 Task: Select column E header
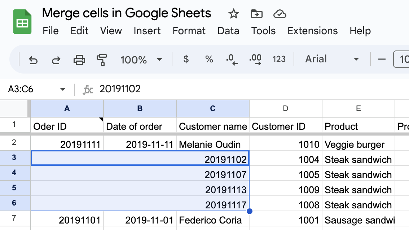tap(359, 109)
